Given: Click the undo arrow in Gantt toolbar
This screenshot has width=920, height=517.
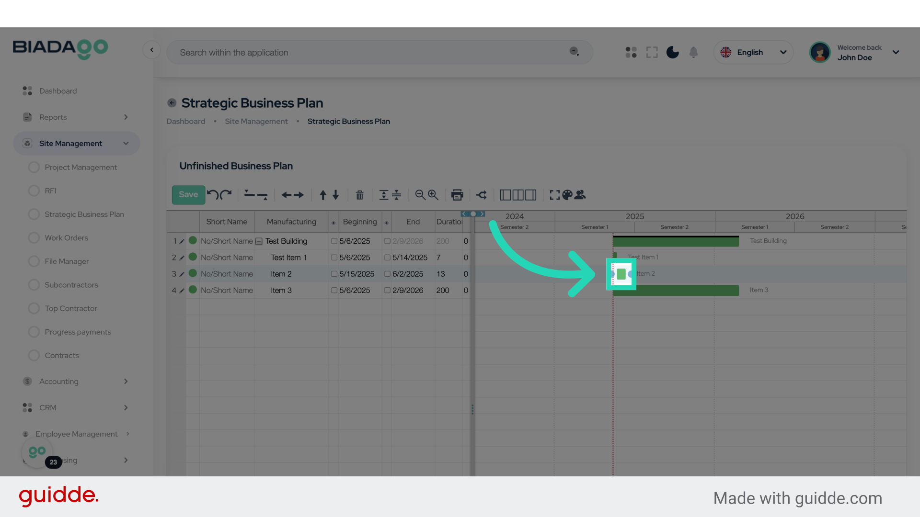Looking at the screenshot, I should point(213,194).
